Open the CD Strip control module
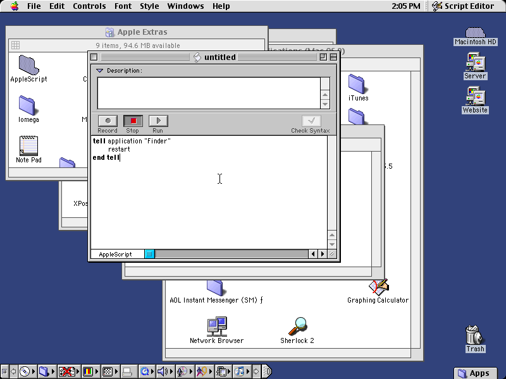The width and height of the screenshot is (506, 379). tap(27, 371)
